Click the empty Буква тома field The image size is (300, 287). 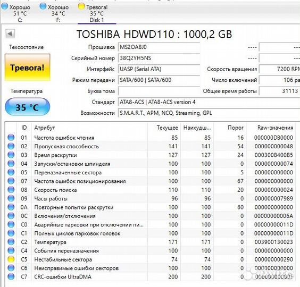(x=159, y=91)
